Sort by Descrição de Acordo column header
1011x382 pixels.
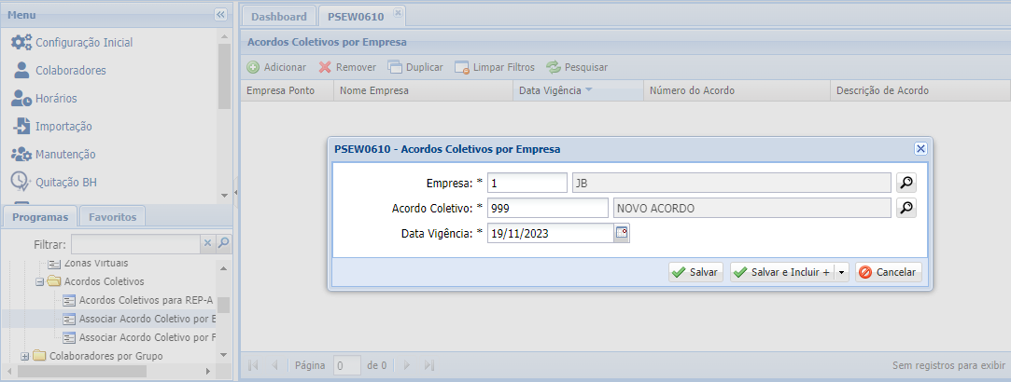tap(920, 90)
